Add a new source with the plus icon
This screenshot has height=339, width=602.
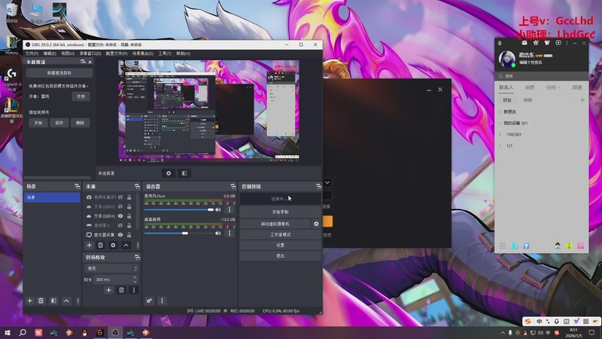click(x=89, y=246)
